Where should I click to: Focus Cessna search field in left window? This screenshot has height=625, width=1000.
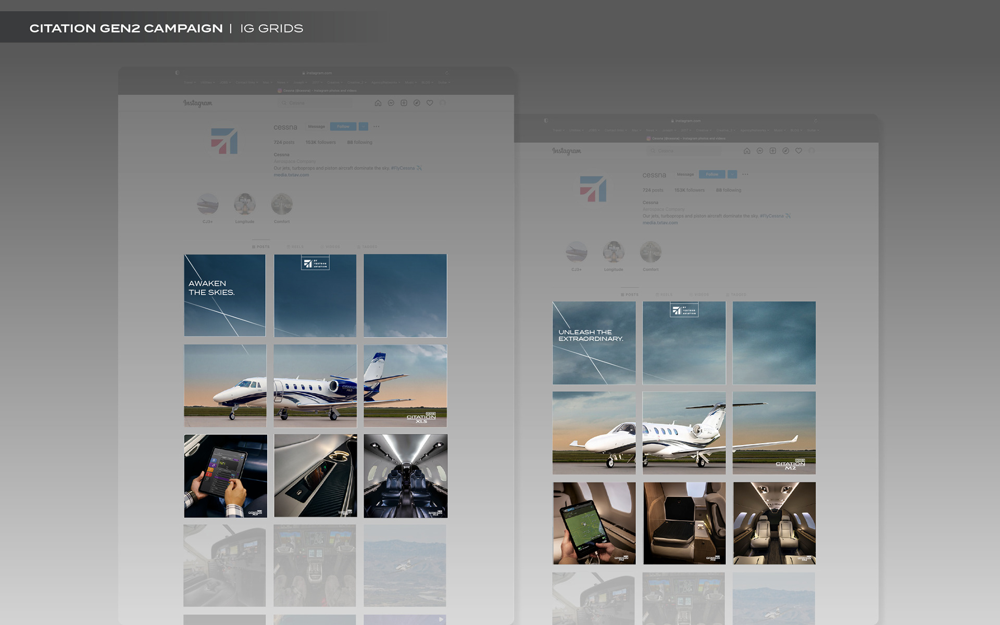315,103
